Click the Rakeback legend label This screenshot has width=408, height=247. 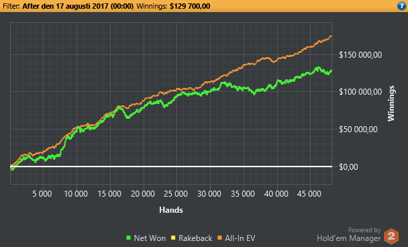pos(195,238)
